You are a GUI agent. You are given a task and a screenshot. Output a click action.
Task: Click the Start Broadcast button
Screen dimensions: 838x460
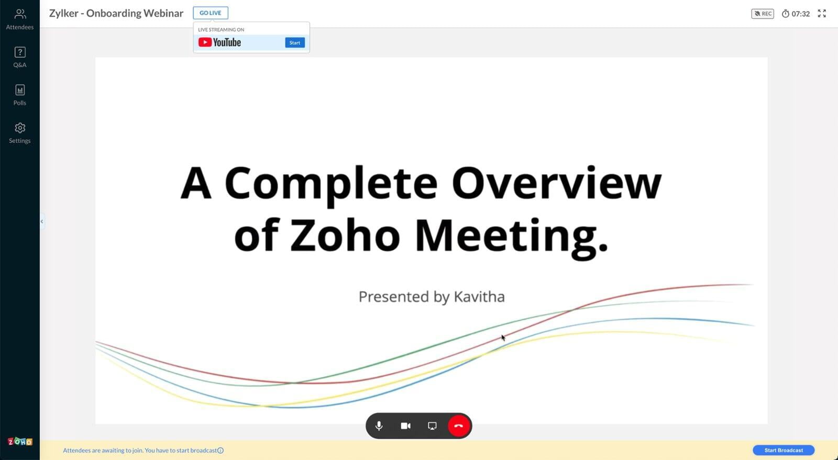[784, 450]
